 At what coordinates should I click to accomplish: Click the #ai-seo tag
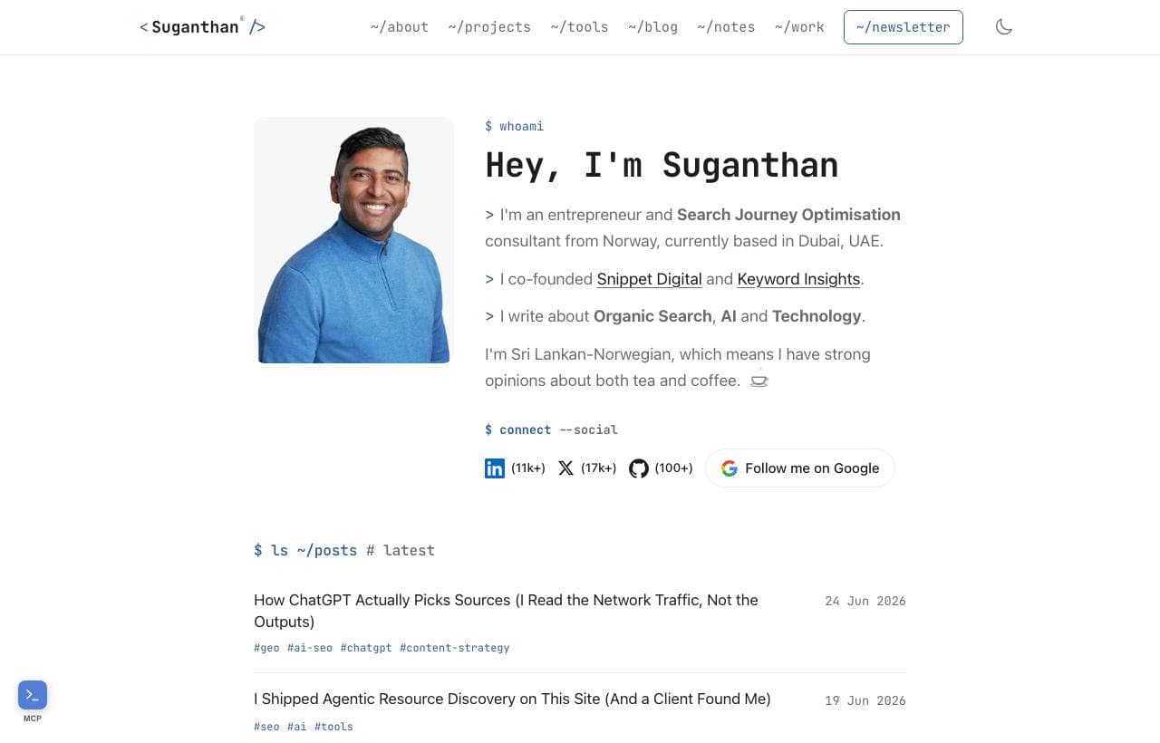[310, 648]
